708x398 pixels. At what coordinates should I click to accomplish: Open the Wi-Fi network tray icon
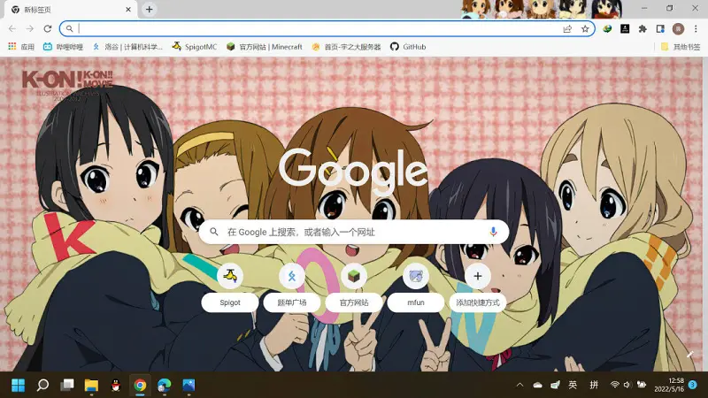point(614,385)
